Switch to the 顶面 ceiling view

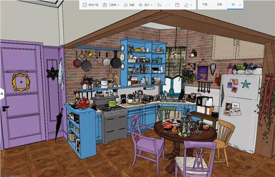(x=220, y=5)
